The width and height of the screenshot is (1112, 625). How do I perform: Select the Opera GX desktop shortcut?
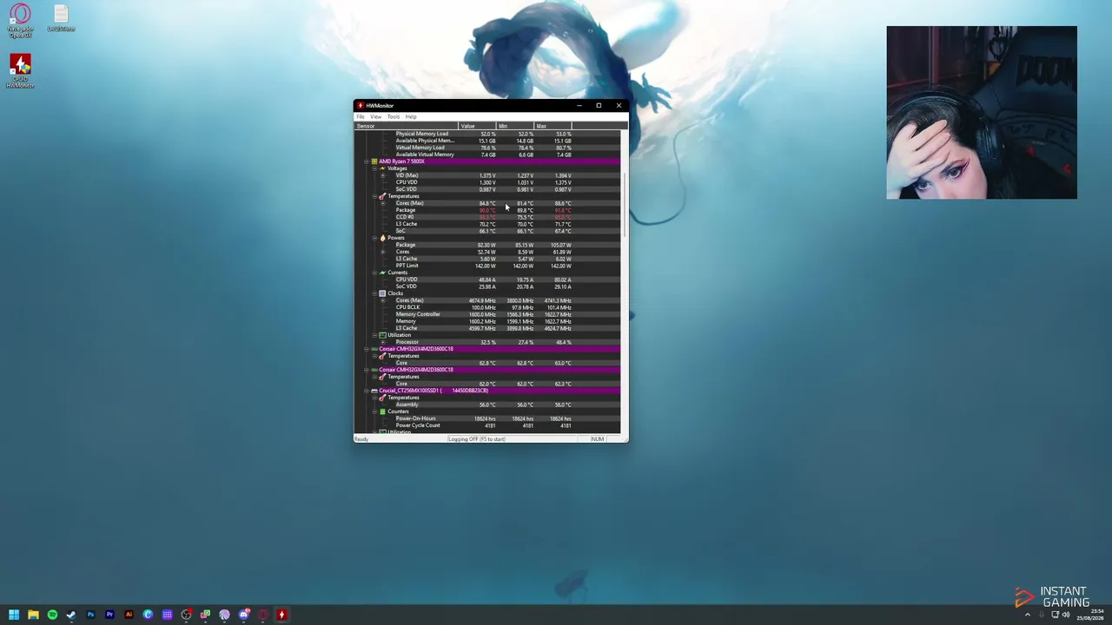point(20,21)
